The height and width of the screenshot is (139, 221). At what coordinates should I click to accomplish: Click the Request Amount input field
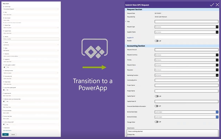187,50
